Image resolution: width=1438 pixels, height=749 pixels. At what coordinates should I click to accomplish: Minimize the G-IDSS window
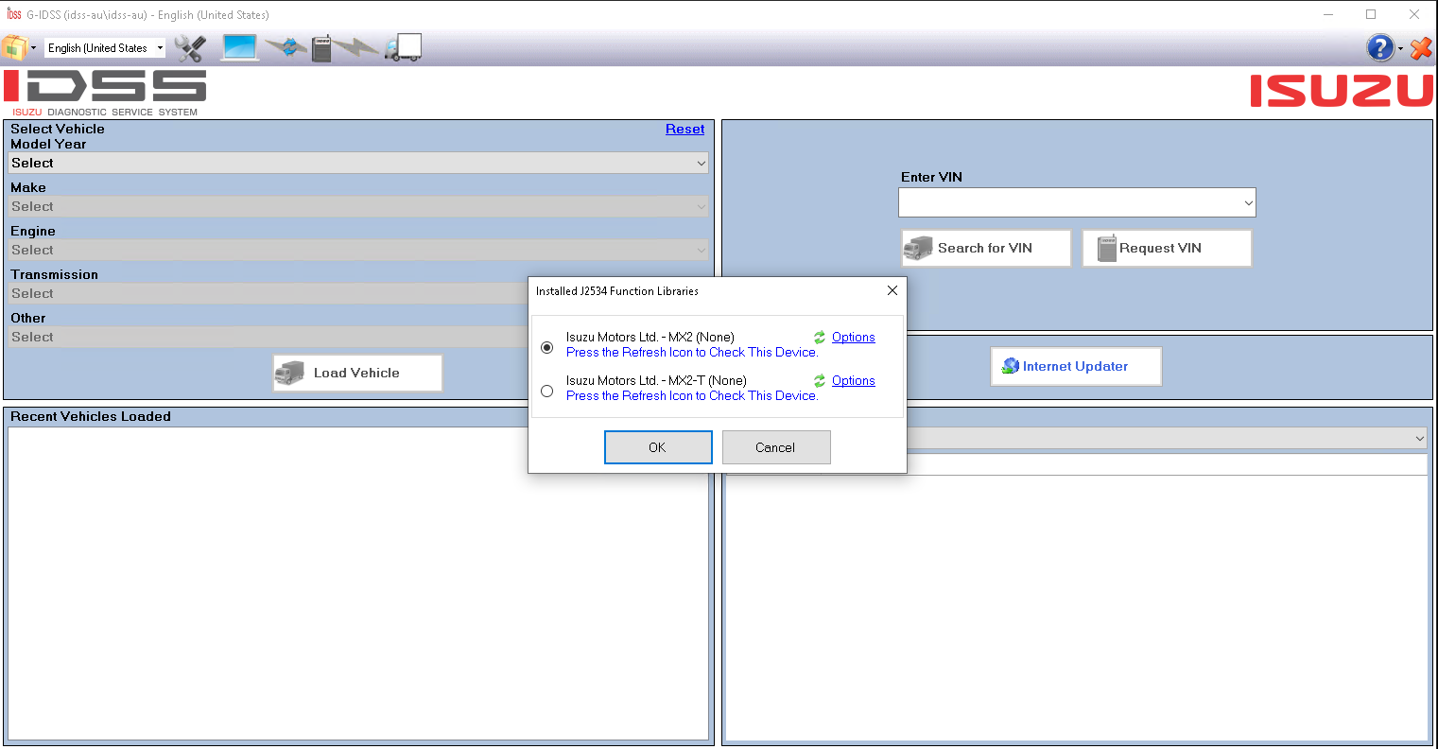pyautogui.click(x=1328, y=14)
